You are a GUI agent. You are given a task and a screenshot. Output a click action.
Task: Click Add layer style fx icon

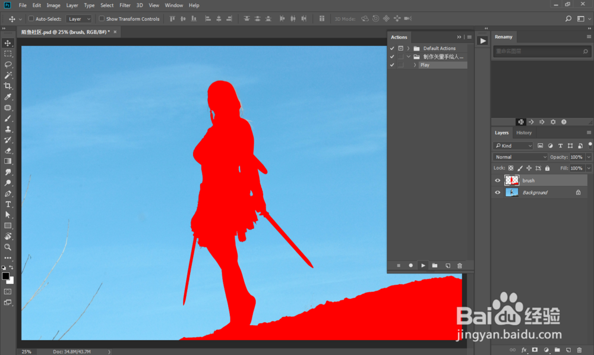click(524, 350)
